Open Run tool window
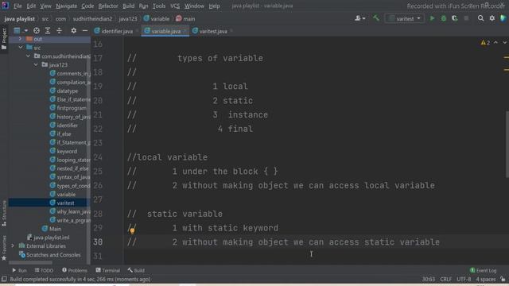 pos(19,270)
